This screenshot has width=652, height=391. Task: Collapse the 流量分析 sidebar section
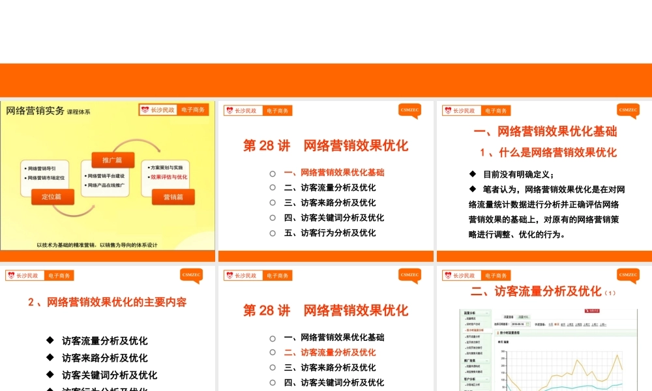tap(486, 313)
